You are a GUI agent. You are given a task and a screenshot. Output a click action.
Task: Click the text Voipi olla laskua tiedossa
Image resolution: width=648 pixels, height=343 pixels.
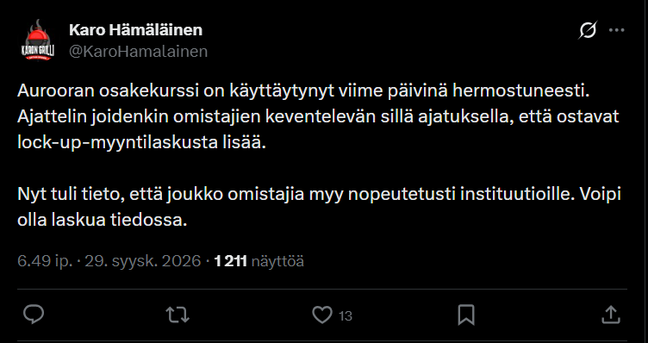pyautogui.click(x=319, y=207)
